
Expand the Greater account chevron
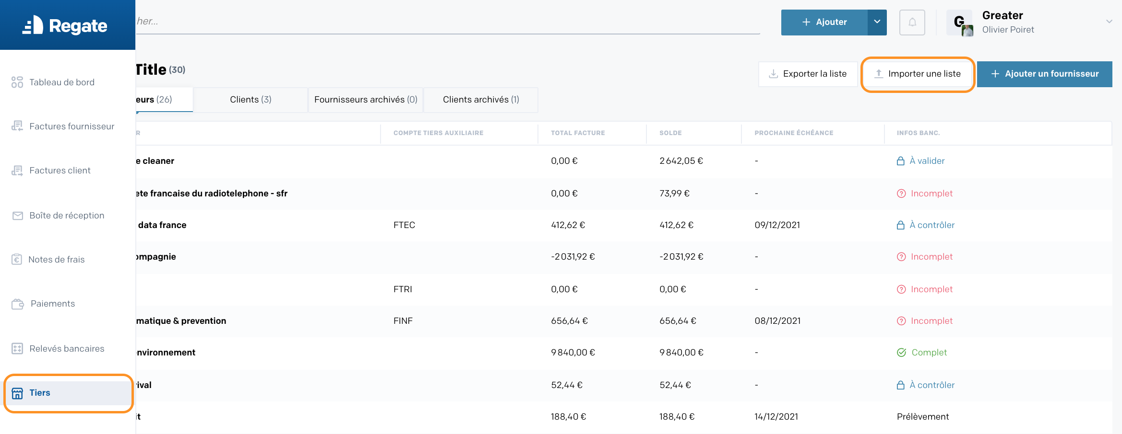[1109, 22]
